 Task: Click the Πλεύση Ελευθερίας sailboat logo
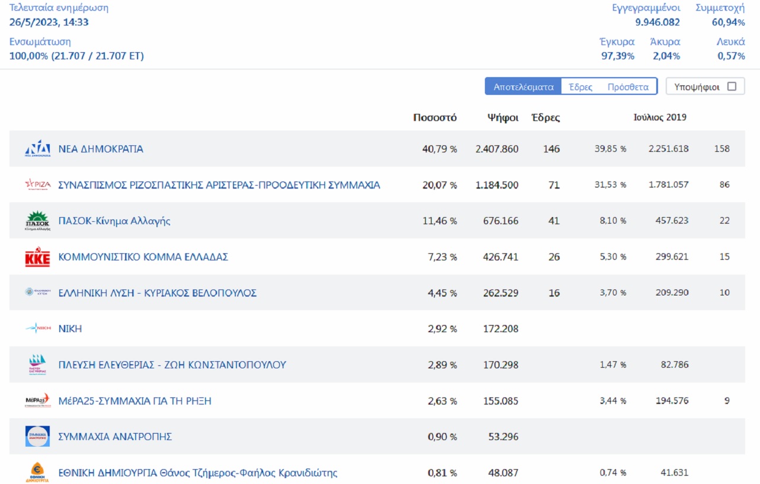coord(37,365)
